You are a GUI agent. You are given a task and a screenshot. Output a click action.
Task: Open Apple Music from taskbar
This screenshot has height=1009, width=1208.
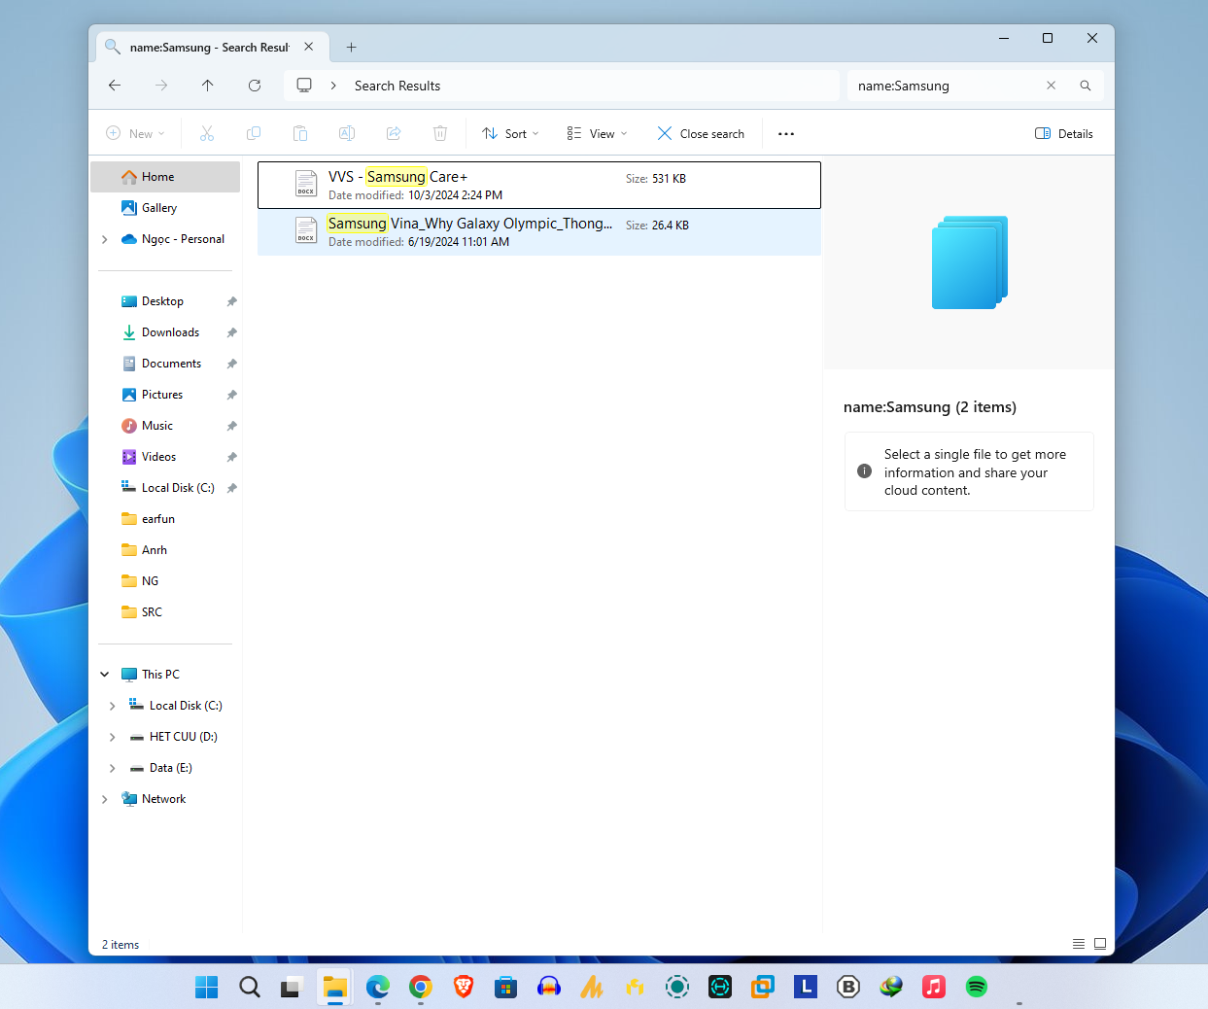pyautogui.click(x=934, y=987)
